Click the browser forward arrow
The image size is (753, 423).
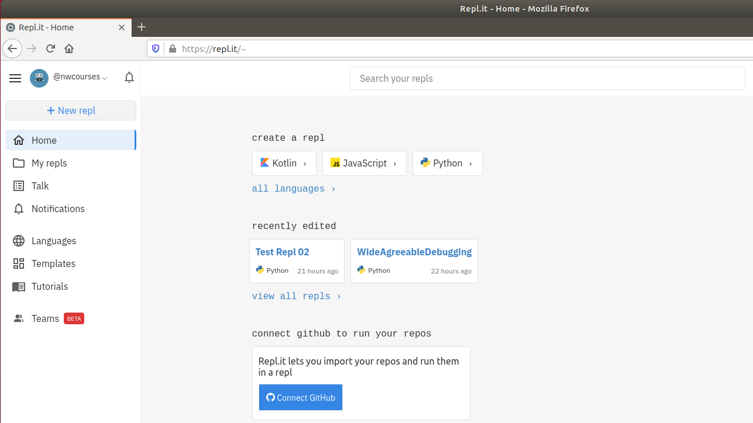[x=32, y=48]
